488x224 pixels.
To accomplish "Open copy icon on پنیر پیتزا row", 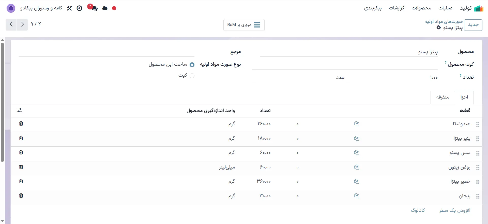I will [357, 138].
